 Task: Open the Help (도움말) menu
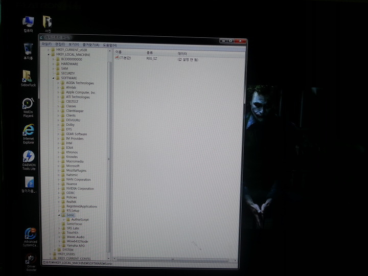pos(110,45)
